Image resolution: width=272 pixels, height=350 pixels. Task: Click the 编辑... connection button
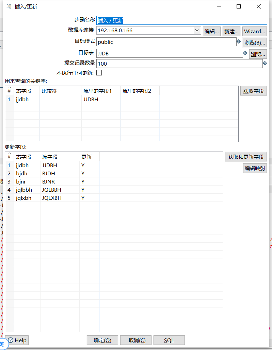[x=212, y=31]
